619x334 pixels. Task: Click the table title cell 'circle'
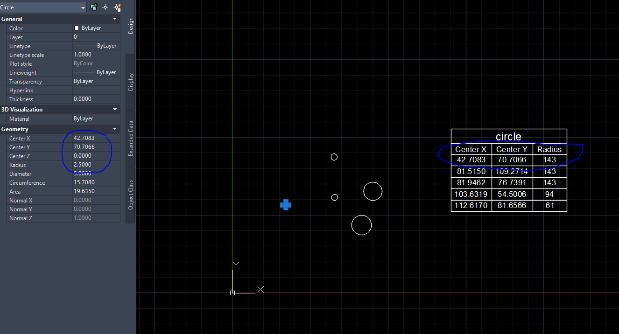click(509, 136)
